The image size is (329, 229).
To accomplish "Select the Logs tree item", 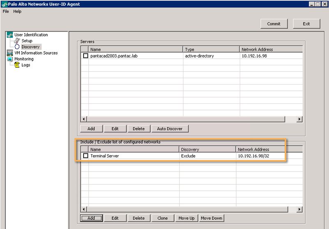I will (x=25, y=65).
